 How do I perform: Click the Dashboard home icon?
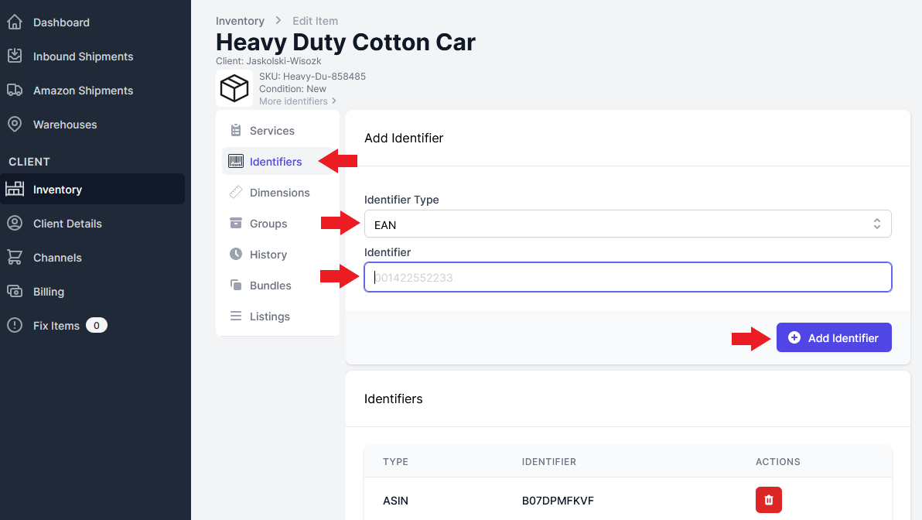[x=15, y=22]
